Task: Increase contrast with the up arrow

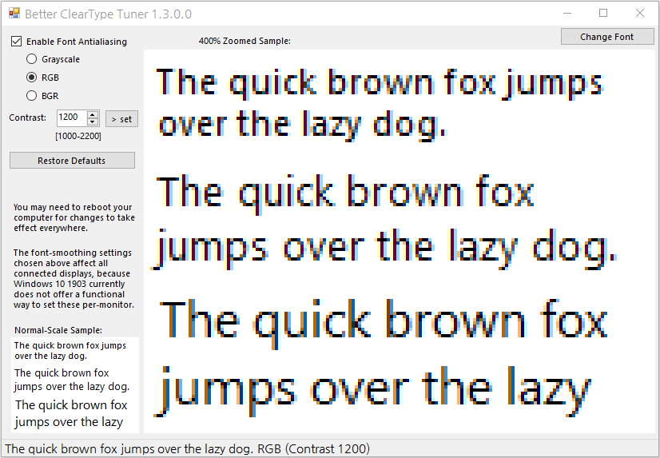Action: (x=93, y=114)
